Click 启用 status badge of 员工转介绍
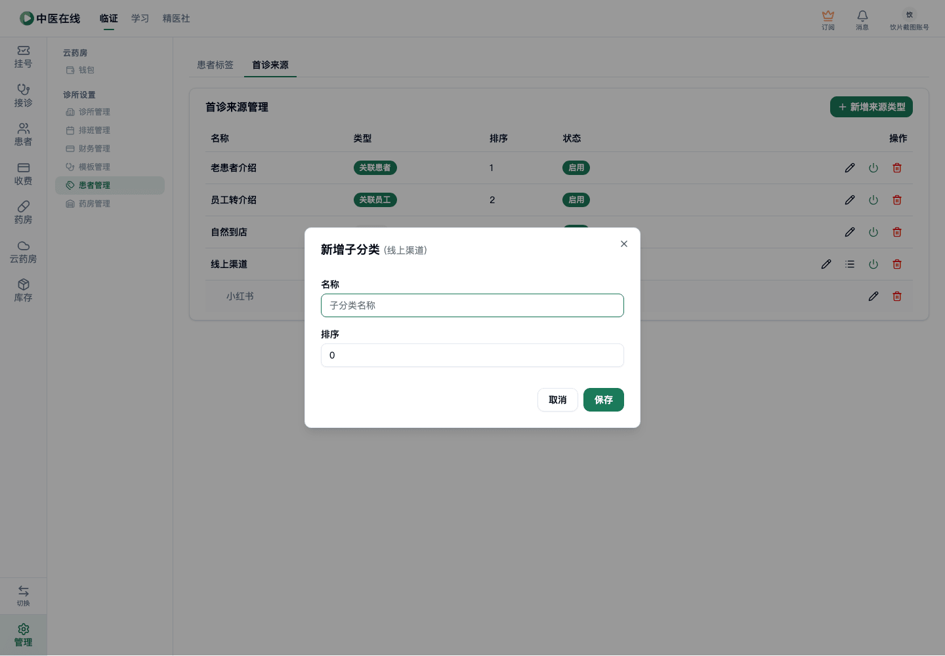Viewport: 945px width, 656px height. click(x=576, y=200)
